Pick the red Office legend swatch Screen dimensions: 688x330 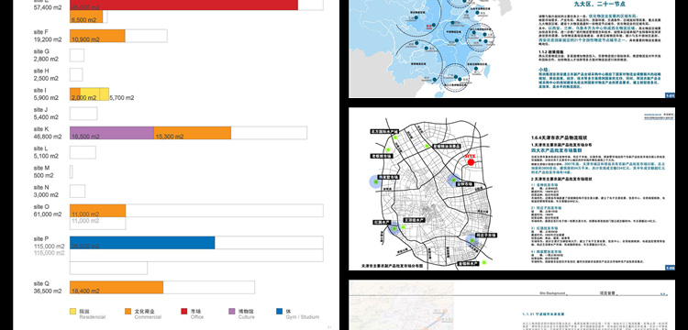(x=184, y=311)
